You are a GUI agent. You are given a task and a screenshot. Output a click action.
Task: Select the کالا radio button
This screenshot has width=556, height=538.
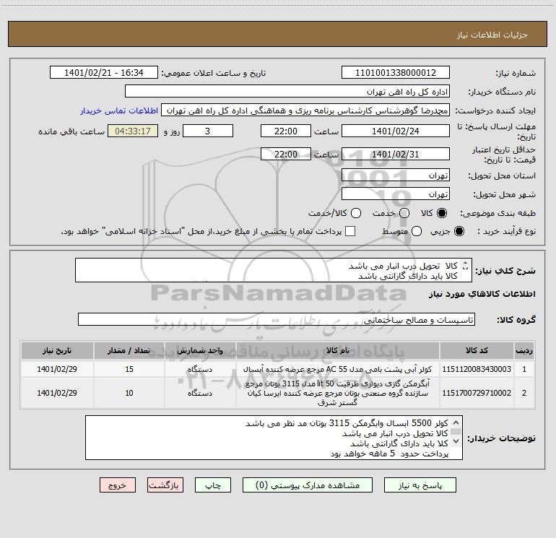442,213
